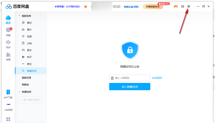Click 忘记密码? link
215x123 pixels.
tap(157, 78)
